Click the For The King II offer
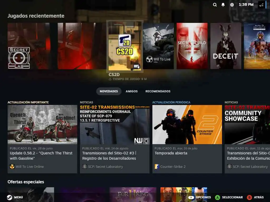The width and height of the screenshot is (270, 202). 133,195
